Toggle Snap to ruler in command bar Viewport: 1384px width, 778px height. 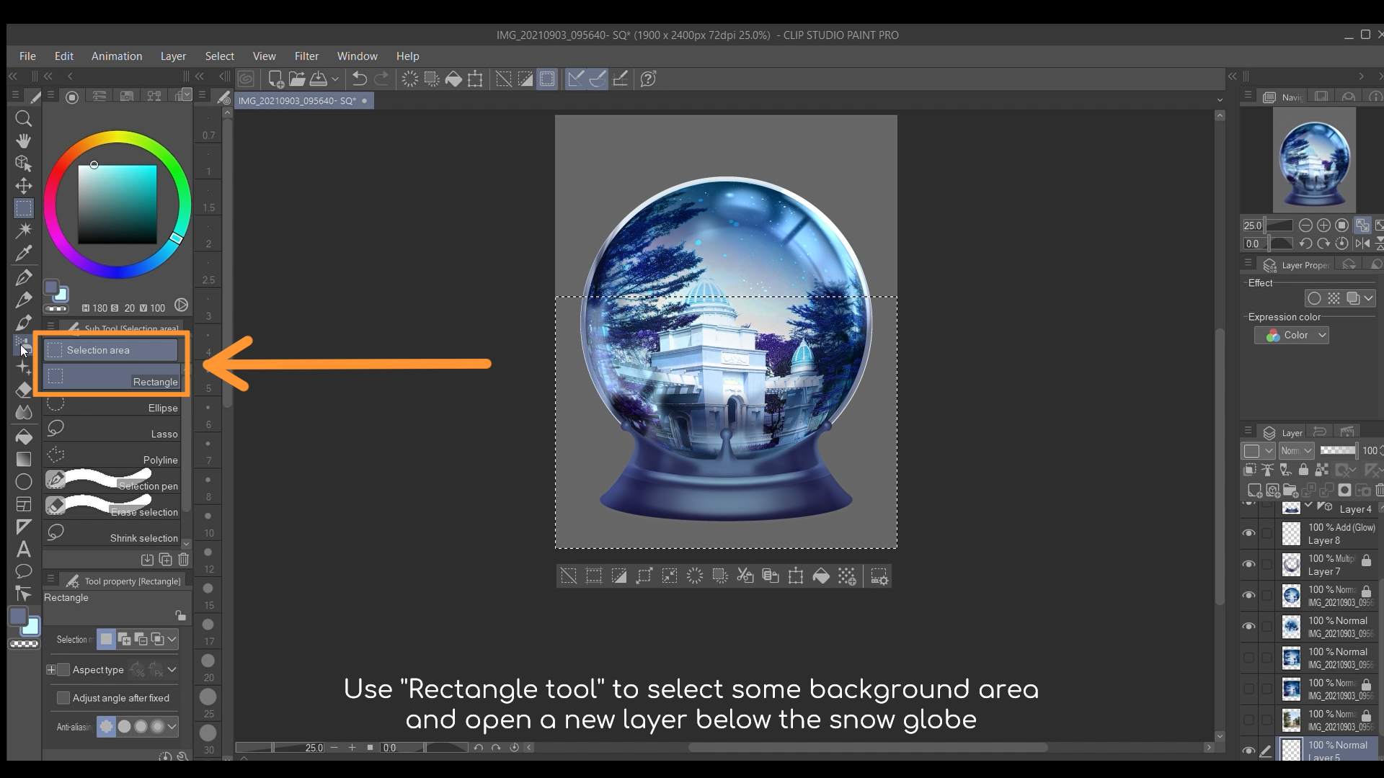[x=575, y=79]
